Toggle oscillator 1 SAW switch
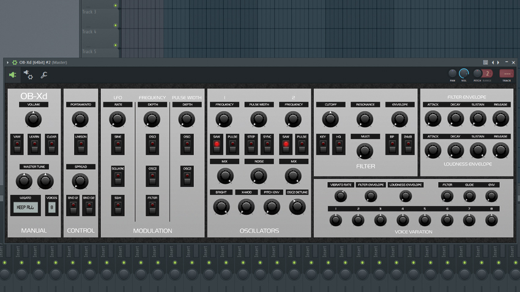520x292 pixels. [217, 145]
